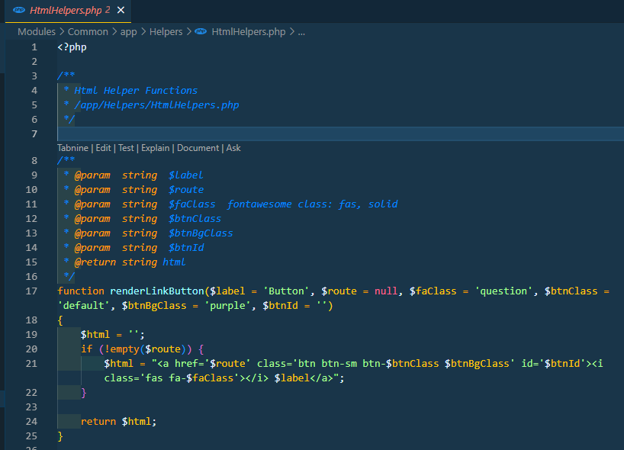
Task: Click 'Html Helper Functions' comment text
Action: [136, 91]
